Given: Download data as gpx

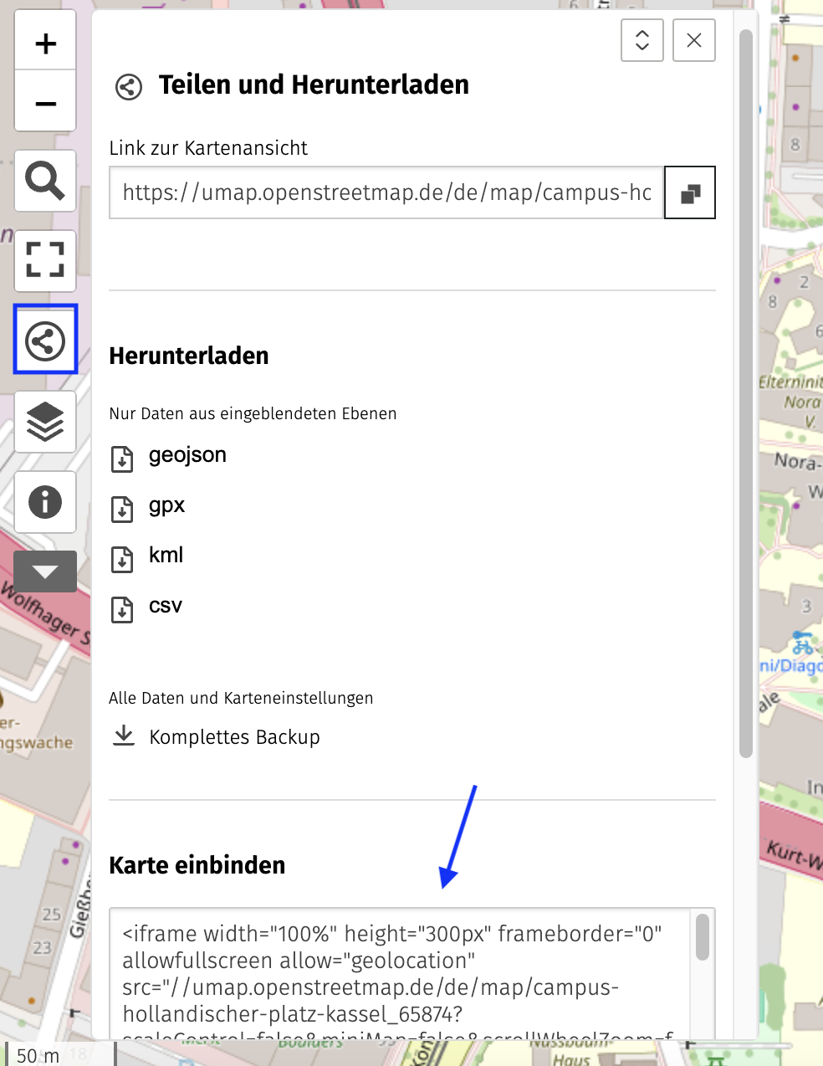Looking at the screenshot, I should [x=166, y=506].
